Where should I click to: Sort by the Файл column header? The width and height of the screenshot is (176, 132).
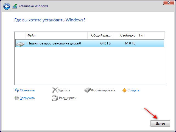point(57,35)
